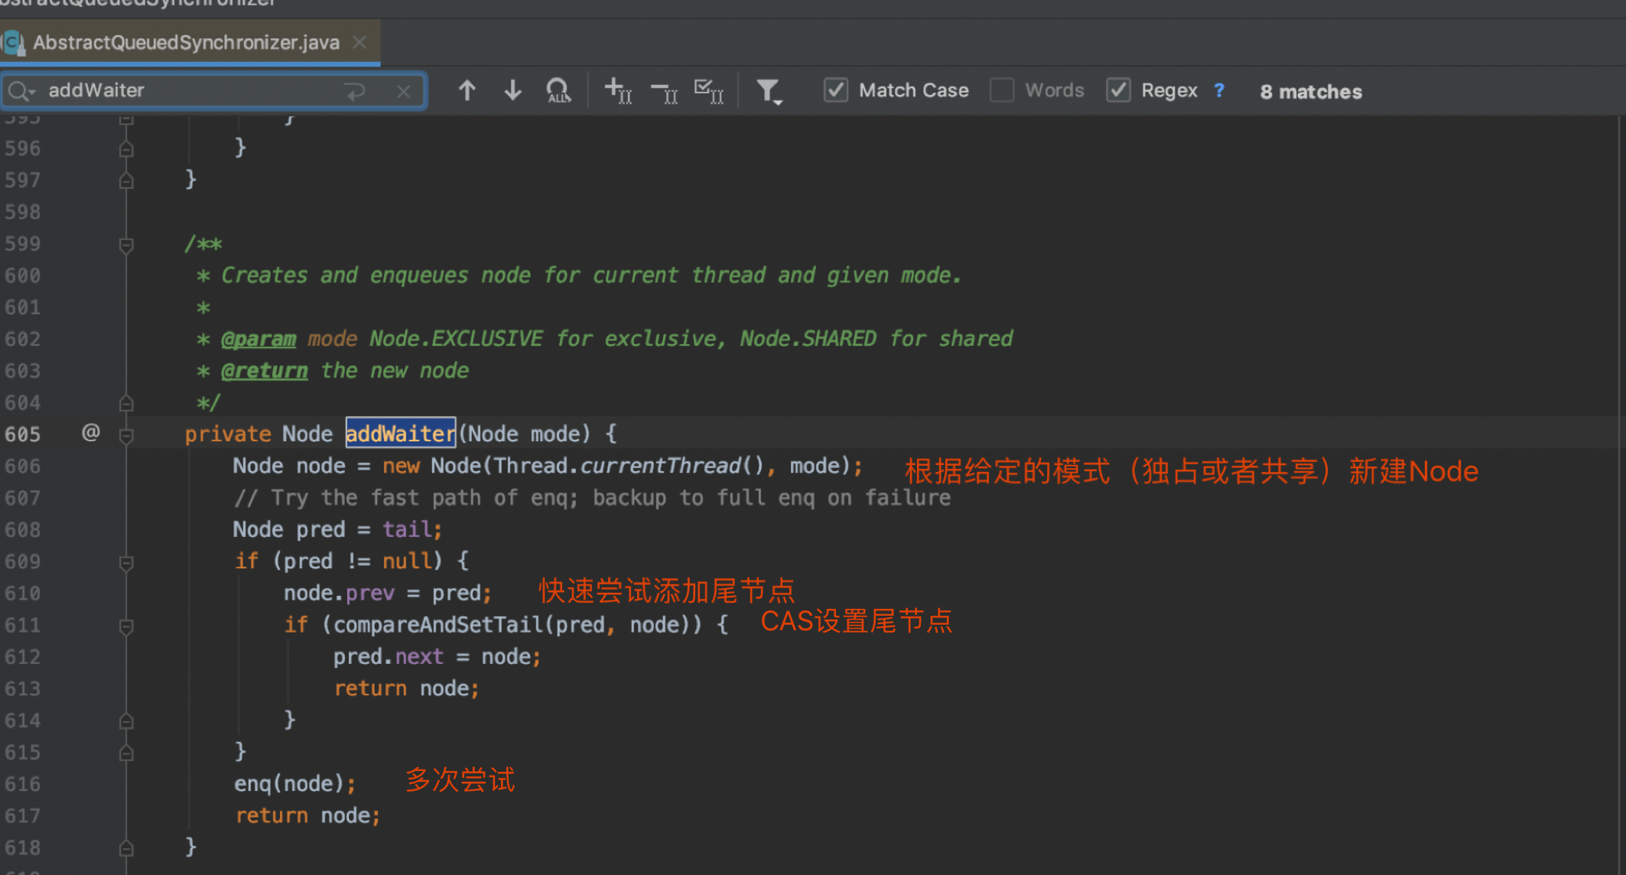
Task: Add selection for next occurrence icon
Action: click(x=618, y=91)
